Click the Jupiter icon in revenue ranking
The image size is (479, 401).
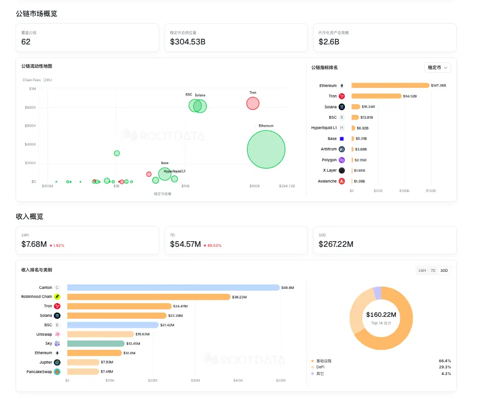click(57, 362)
